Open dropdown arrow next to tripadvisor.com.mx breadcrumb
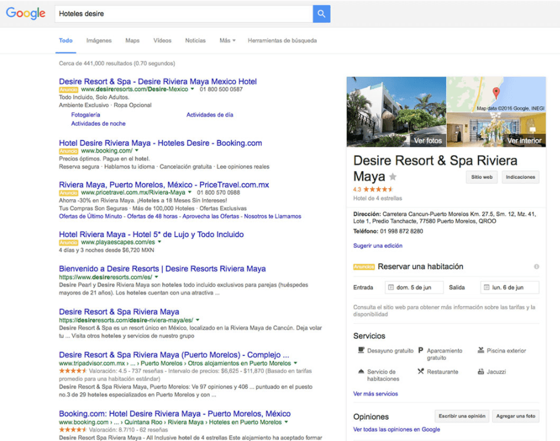Viewport: 560px width, 441px height. click(295, 363)
